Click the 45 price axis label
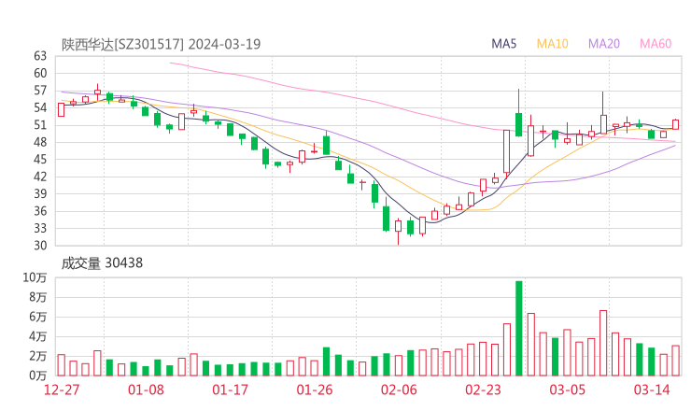This screenshot has height=411, width=691. coord(40,159)
